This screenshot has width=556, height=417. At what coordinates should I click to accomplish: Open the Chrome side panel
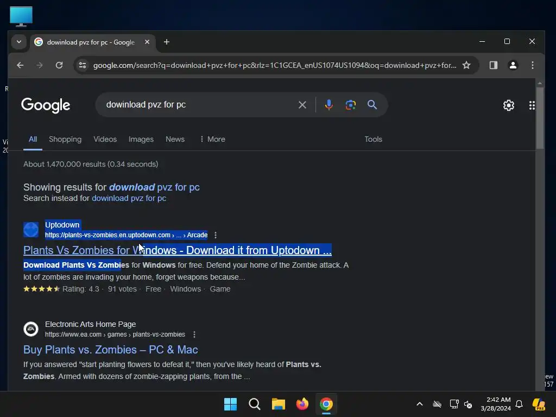(x=494, y=65)
